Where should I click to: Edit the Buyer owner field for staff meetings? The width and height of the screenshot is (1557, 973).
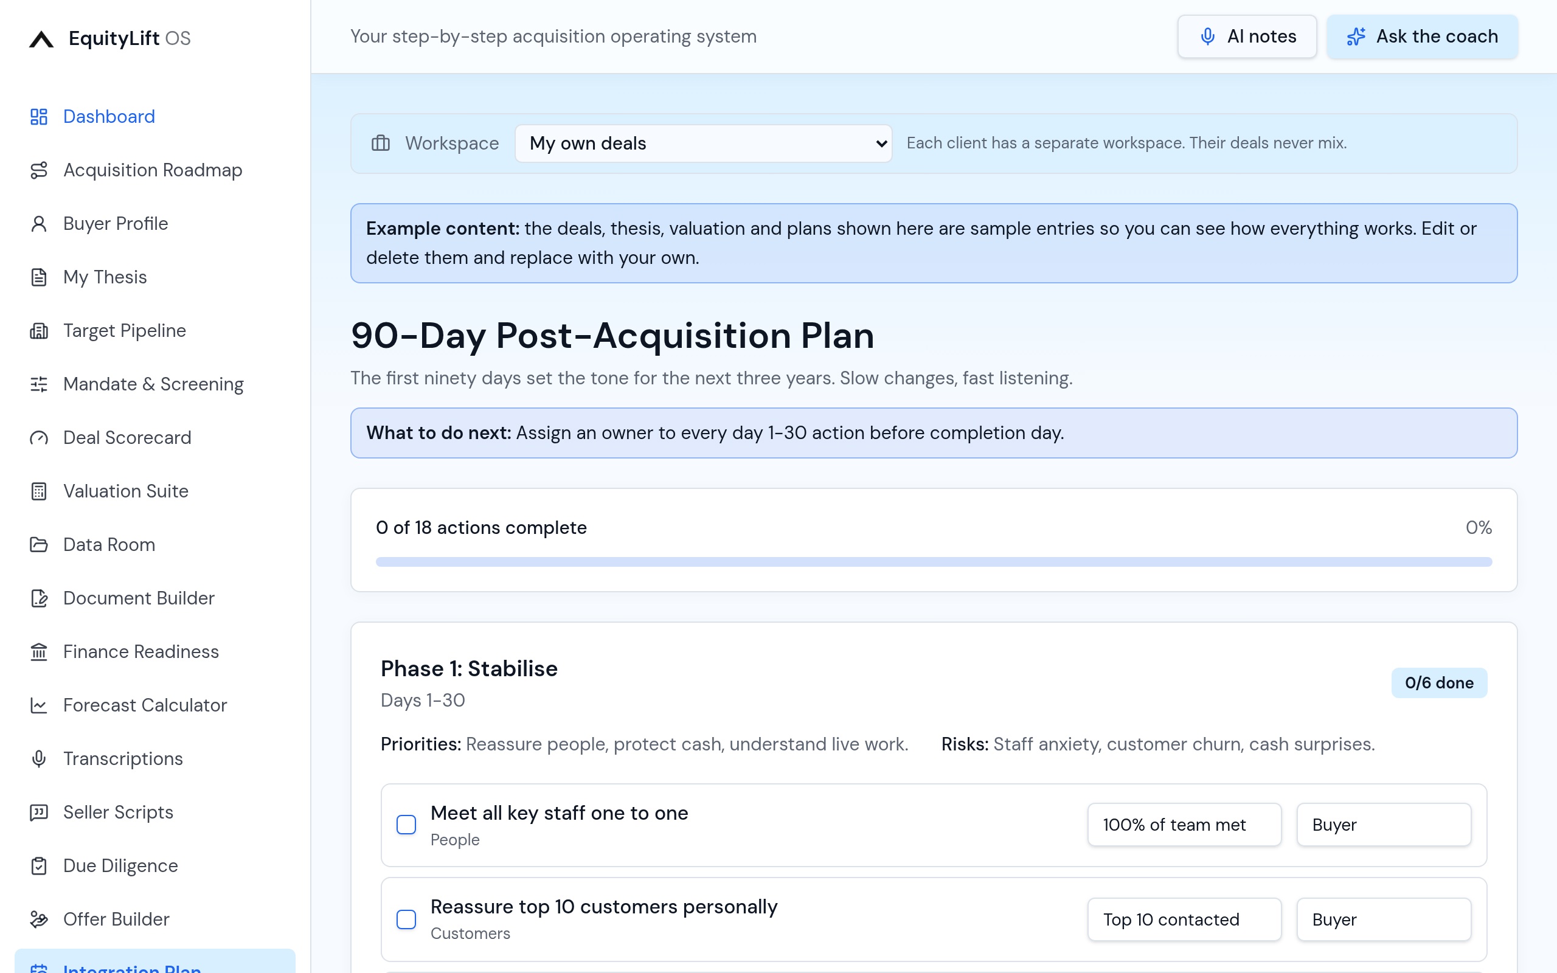point(1384,825)
